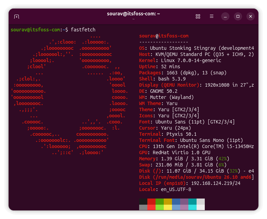Open the hamburger main menu

pyautogui.click(x=212, y=16)
